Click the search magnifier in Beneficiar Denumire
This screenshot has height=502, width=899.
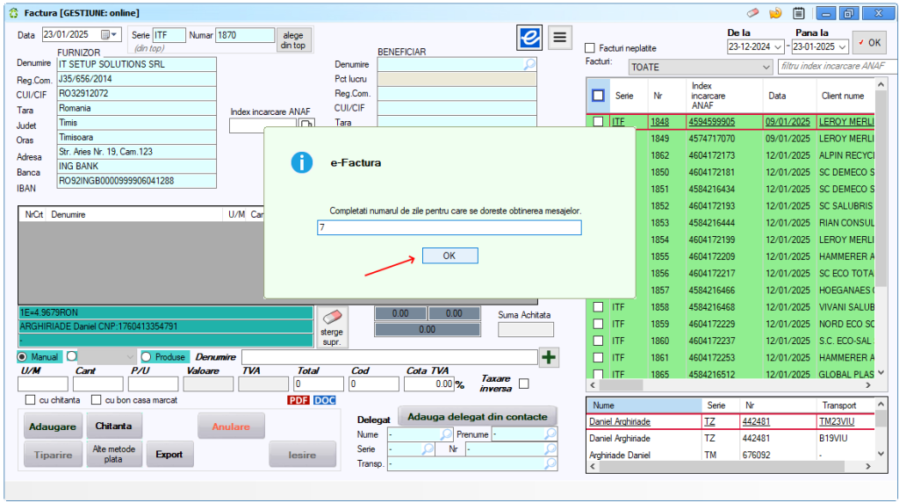[529, 64]
